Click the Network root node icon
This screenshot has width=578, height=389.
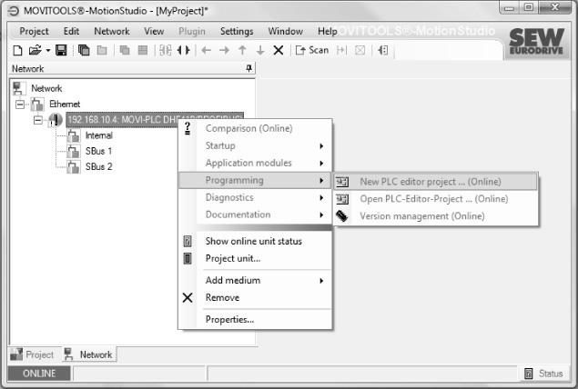click(x=18, y=89)
